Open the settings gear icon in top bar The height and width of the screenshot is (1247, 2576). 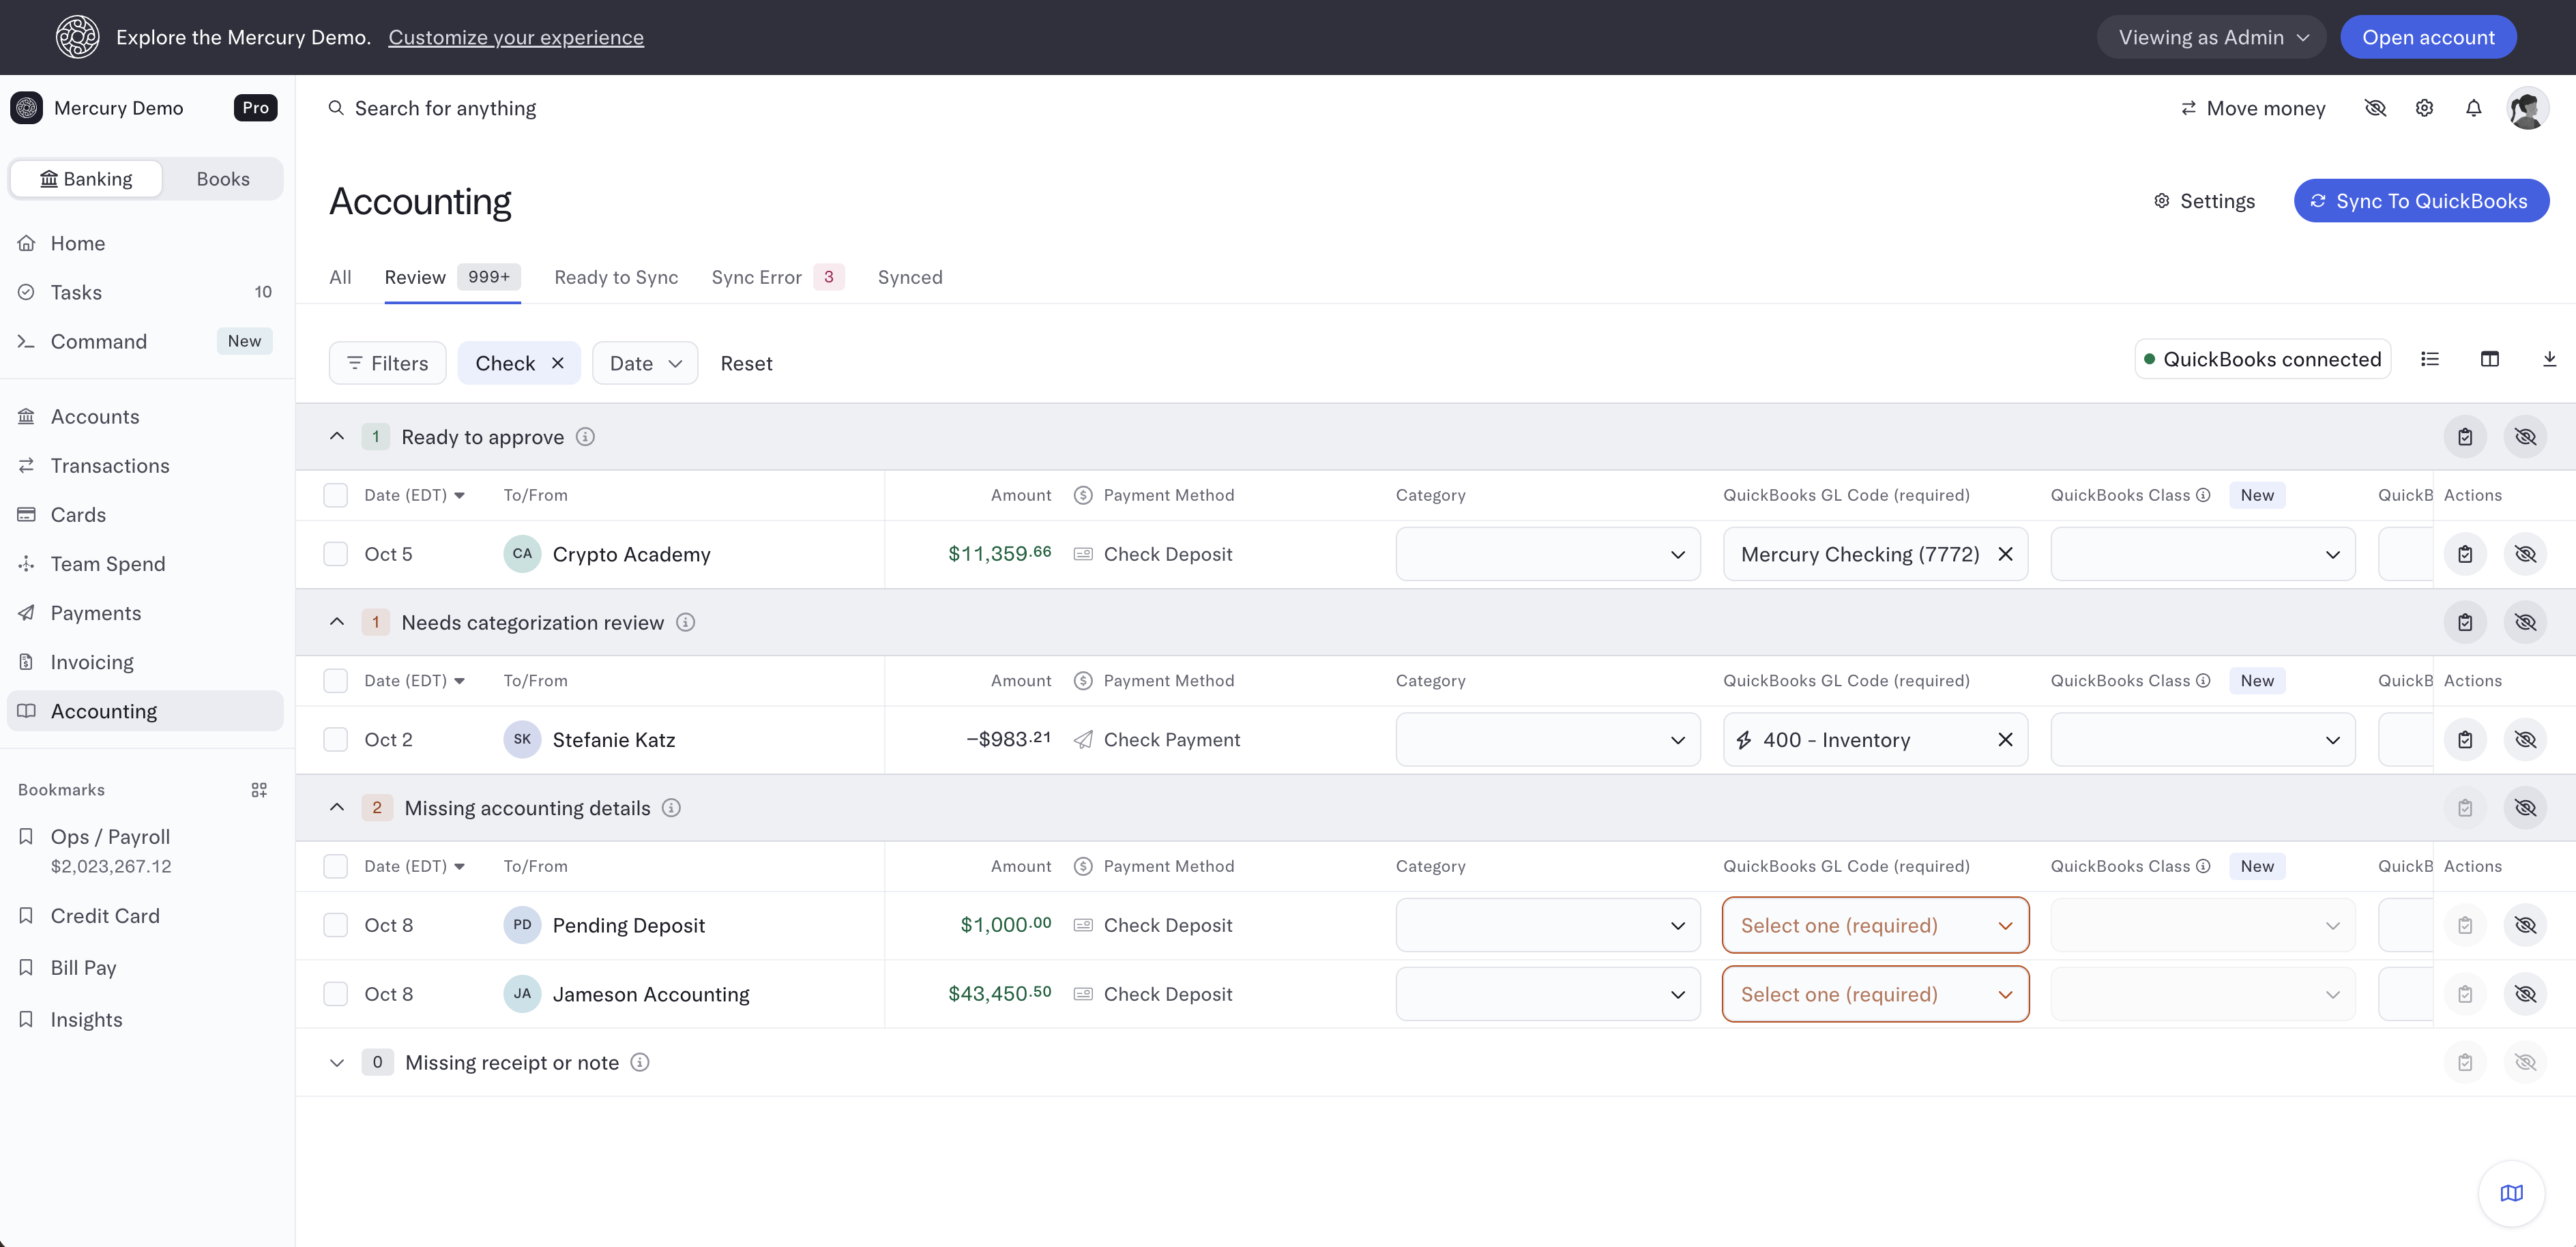point(2424,108)
